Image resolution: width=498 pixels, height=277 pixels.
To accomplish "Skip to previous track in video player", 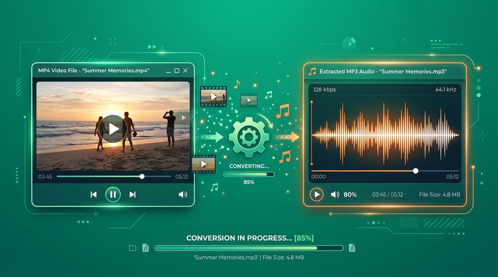I will [x=94, y=194].
